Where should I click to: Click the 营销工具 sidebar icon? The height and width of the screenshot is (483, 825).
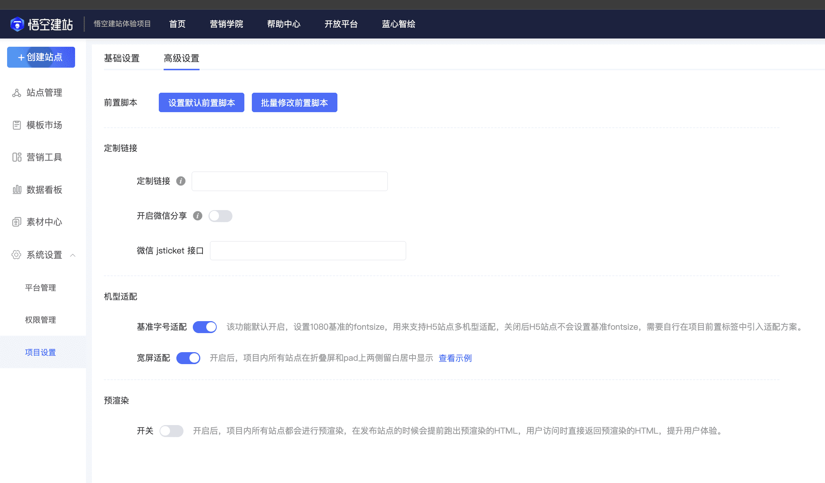[16, 157]
